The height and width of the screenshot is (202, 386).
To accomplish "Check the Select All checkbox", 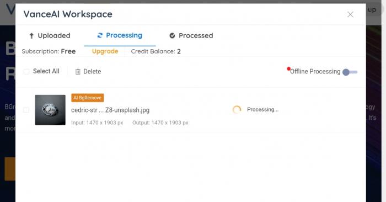I will tap(26, 72).
